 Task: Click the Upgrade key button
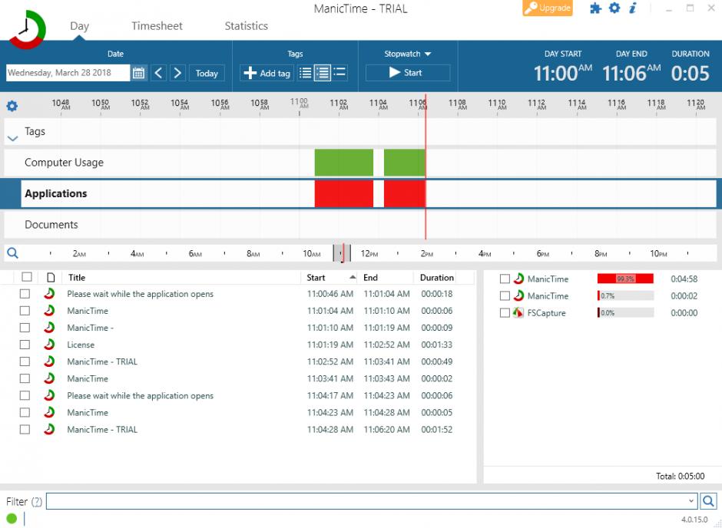[x=548, y=8]
